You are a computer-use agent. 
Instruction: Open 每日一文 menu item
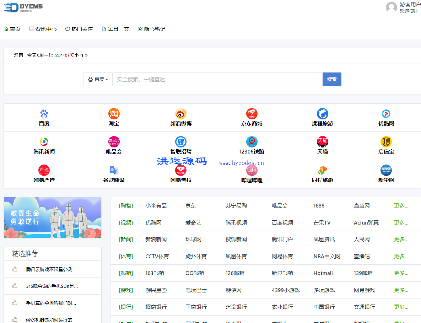(x=115, y=29)
